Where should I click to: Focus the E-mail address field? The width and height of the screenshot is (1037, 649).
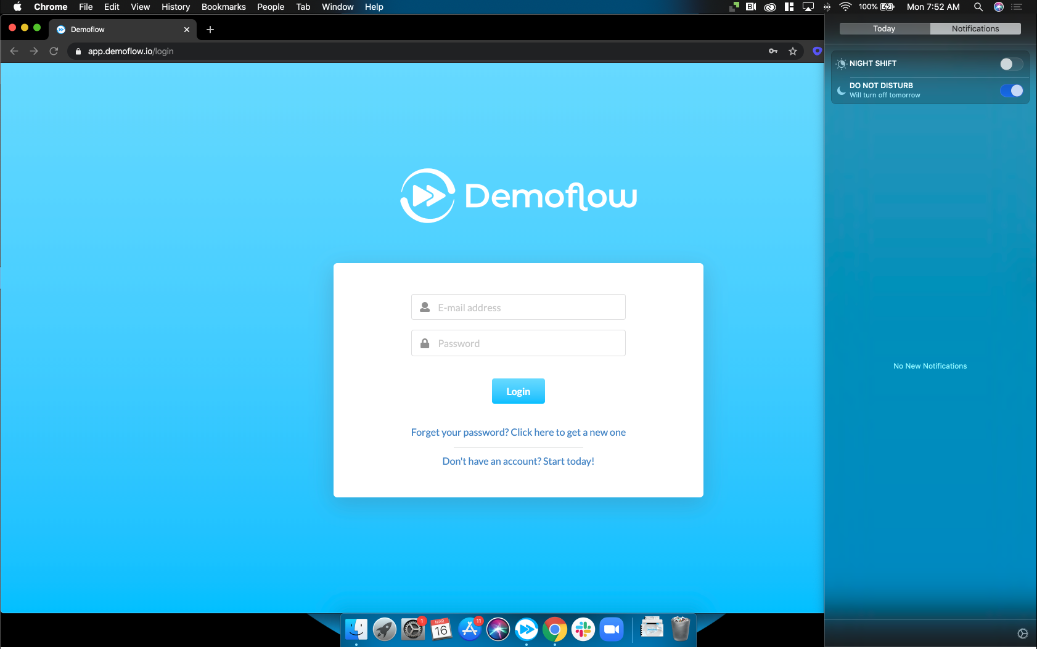518,307
